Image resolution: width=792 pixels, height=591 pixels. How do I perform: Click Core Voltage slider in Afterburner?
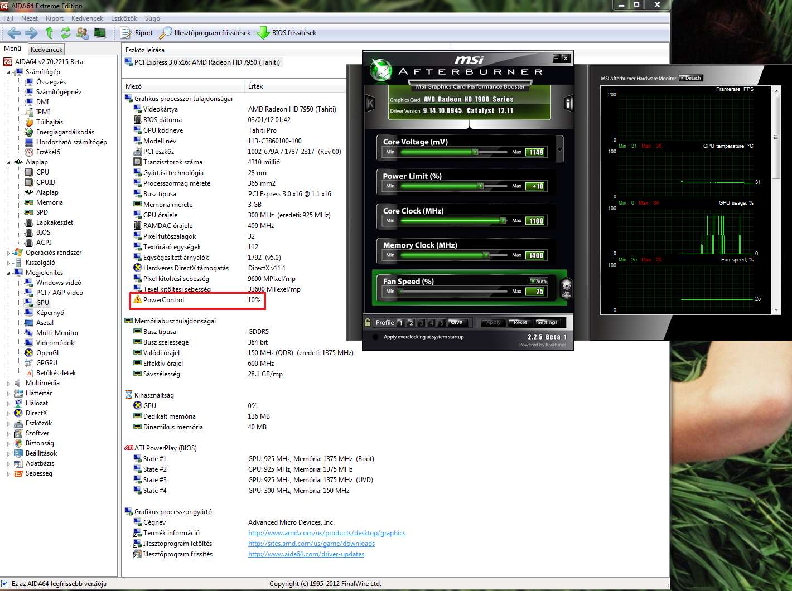pyautogui.click(x=454, y=152)
